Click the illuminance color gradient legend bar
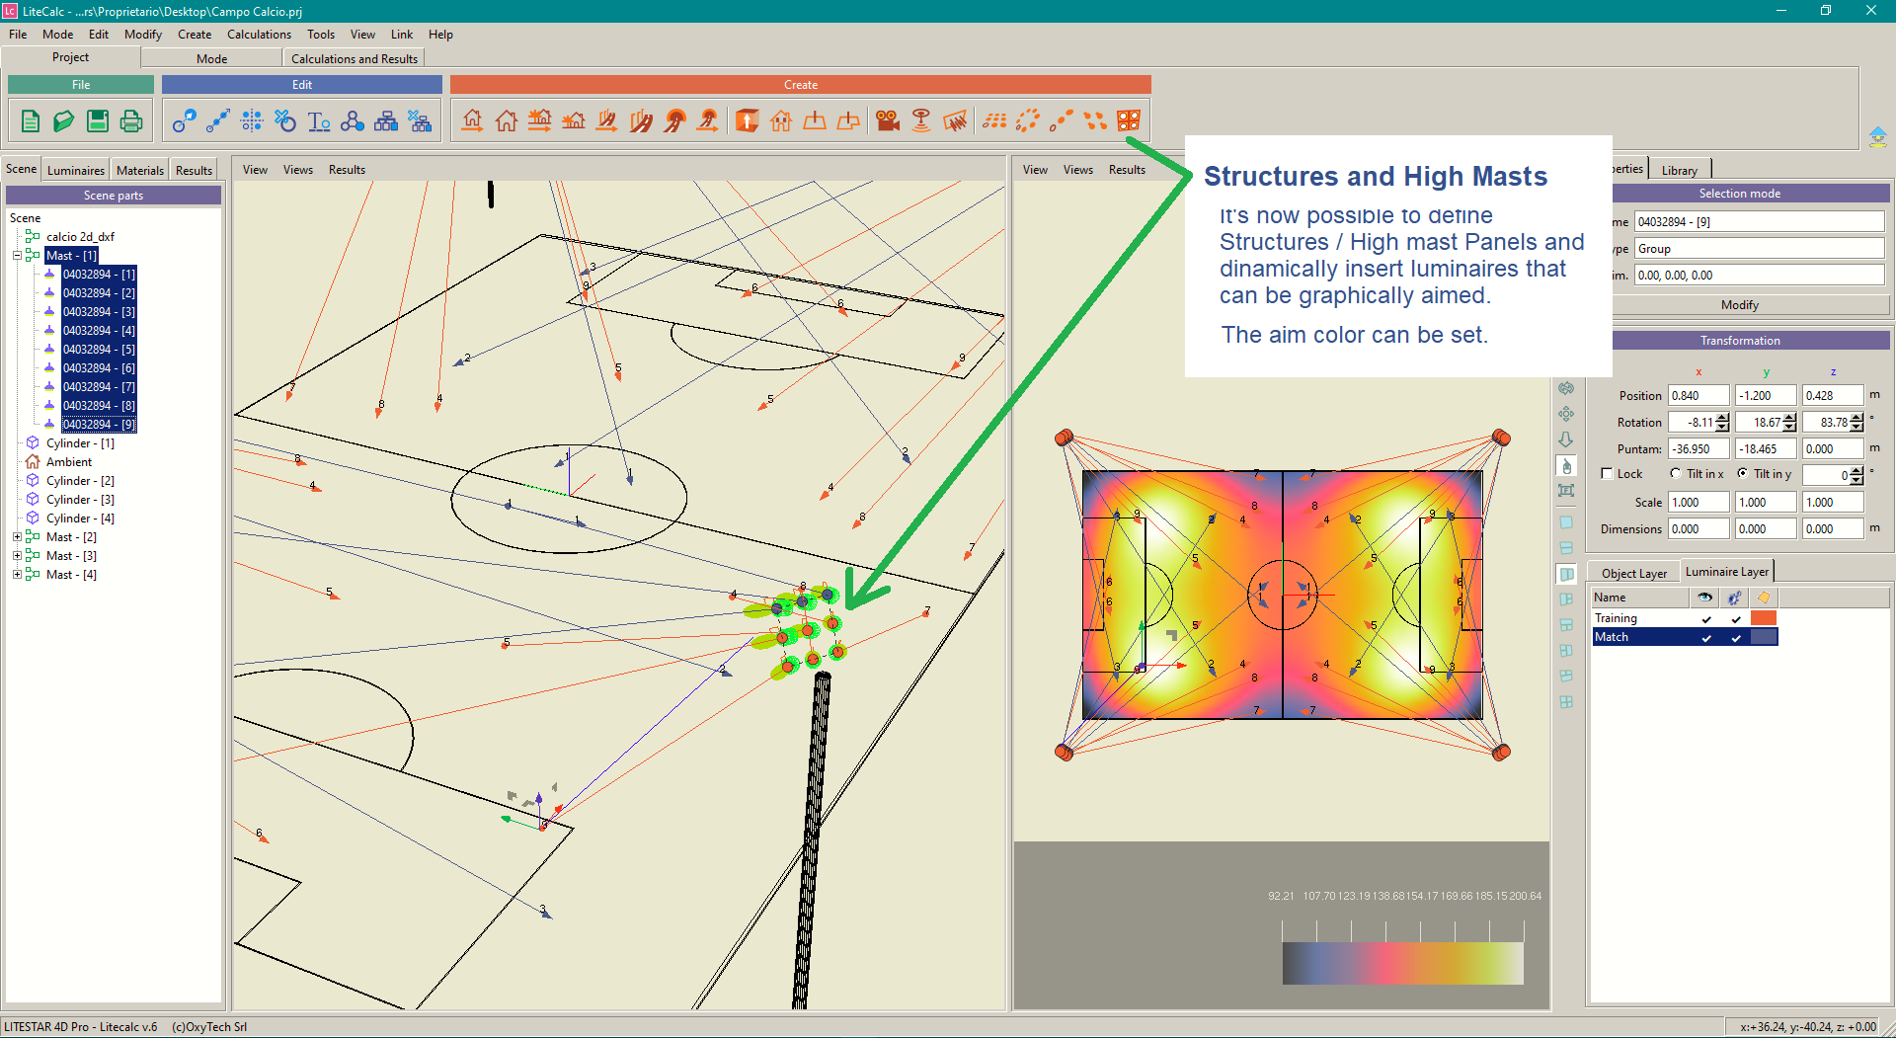The width and height of the screenshot is (1896, 1038). pos(1402,963)
